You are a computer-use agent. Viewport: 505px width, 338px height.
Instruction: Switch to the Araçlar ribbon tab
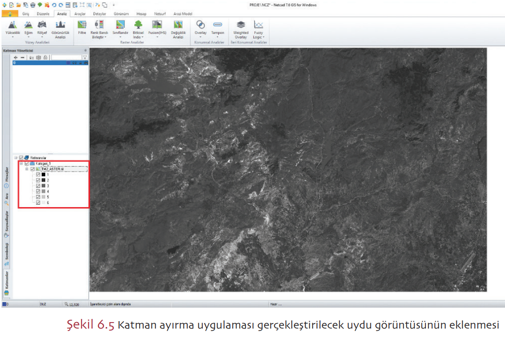80,13
